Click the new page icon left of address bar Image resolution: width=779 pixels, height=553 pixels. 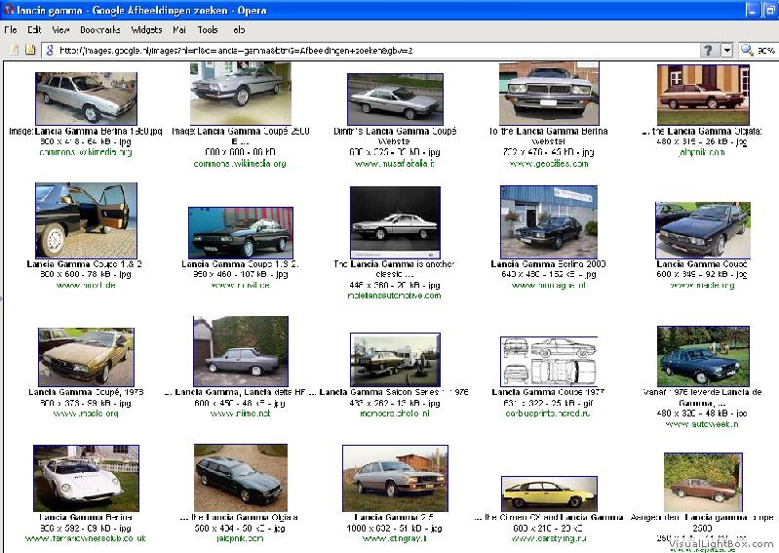pos(15,50)
